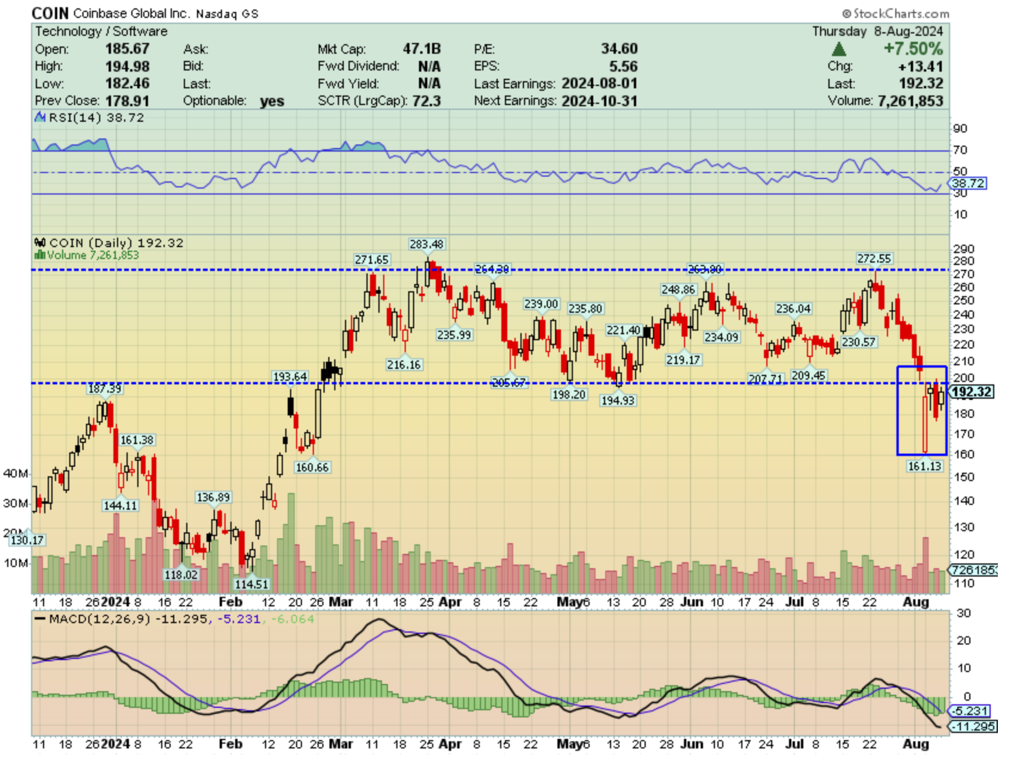Click the 193.64 price label
Screen dimensions: 1011x758
tap(289, 377)
